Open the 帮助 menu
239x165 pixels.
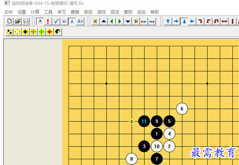(155, 12)
